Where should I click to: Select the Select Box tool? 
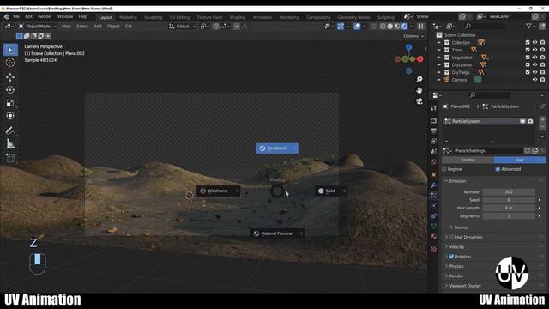pyautogui.click(x=10, y=50)
